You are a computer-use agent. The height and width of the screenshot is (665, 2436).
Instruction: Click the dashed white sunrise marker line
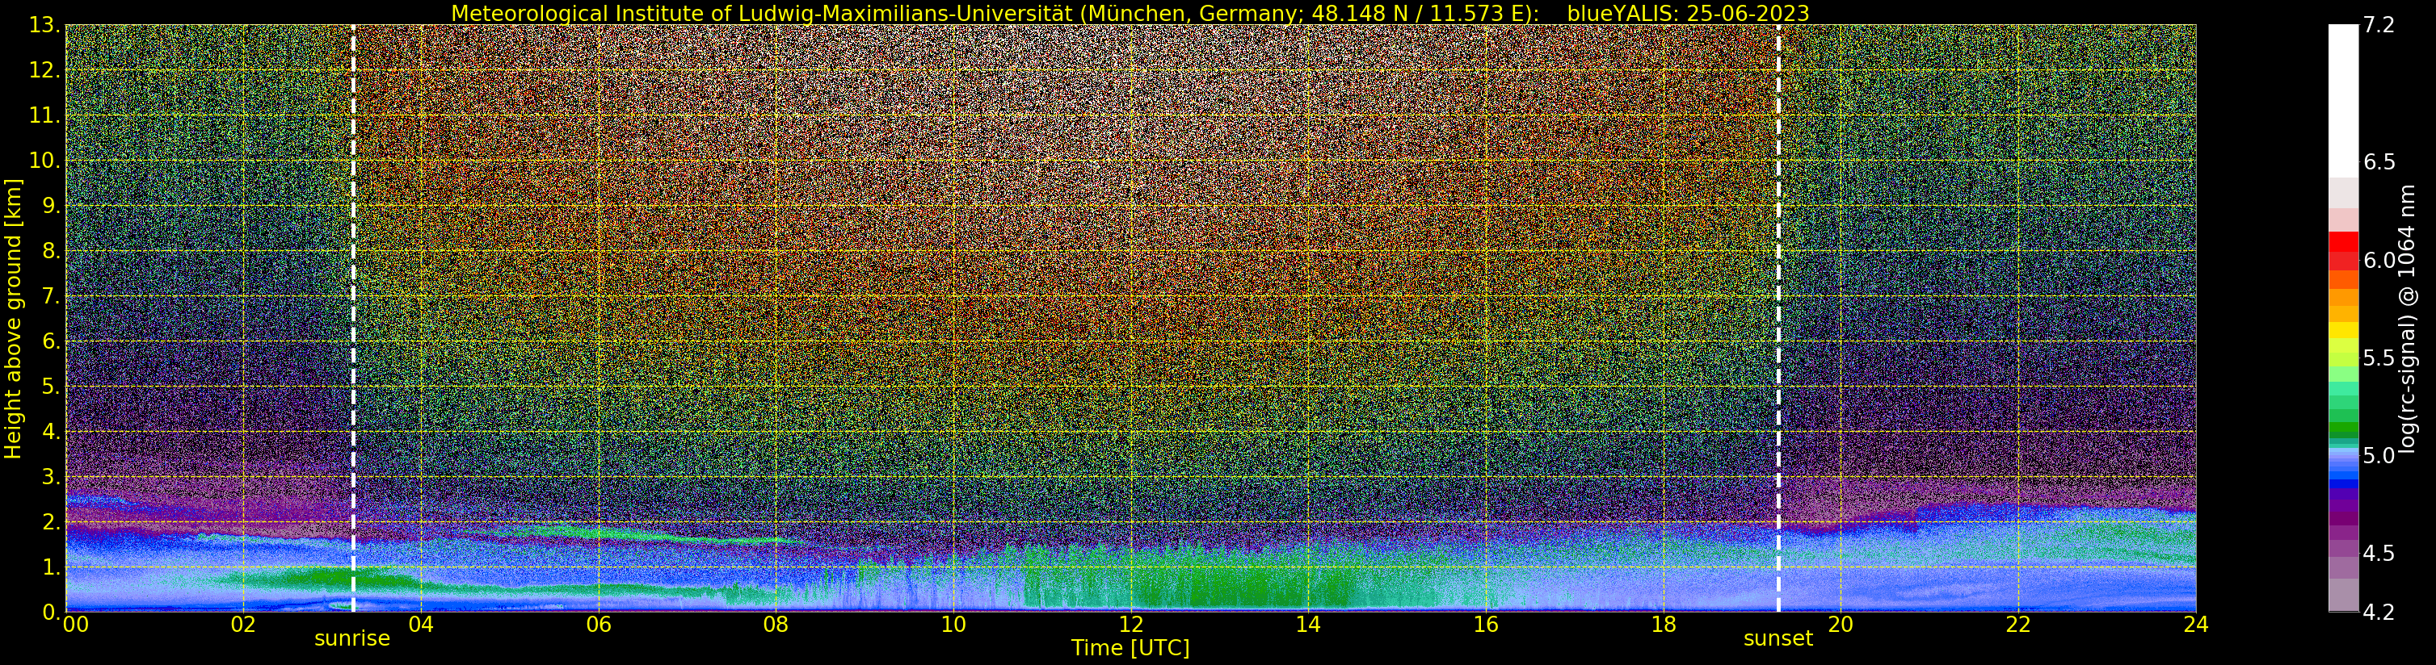(354, 318)
